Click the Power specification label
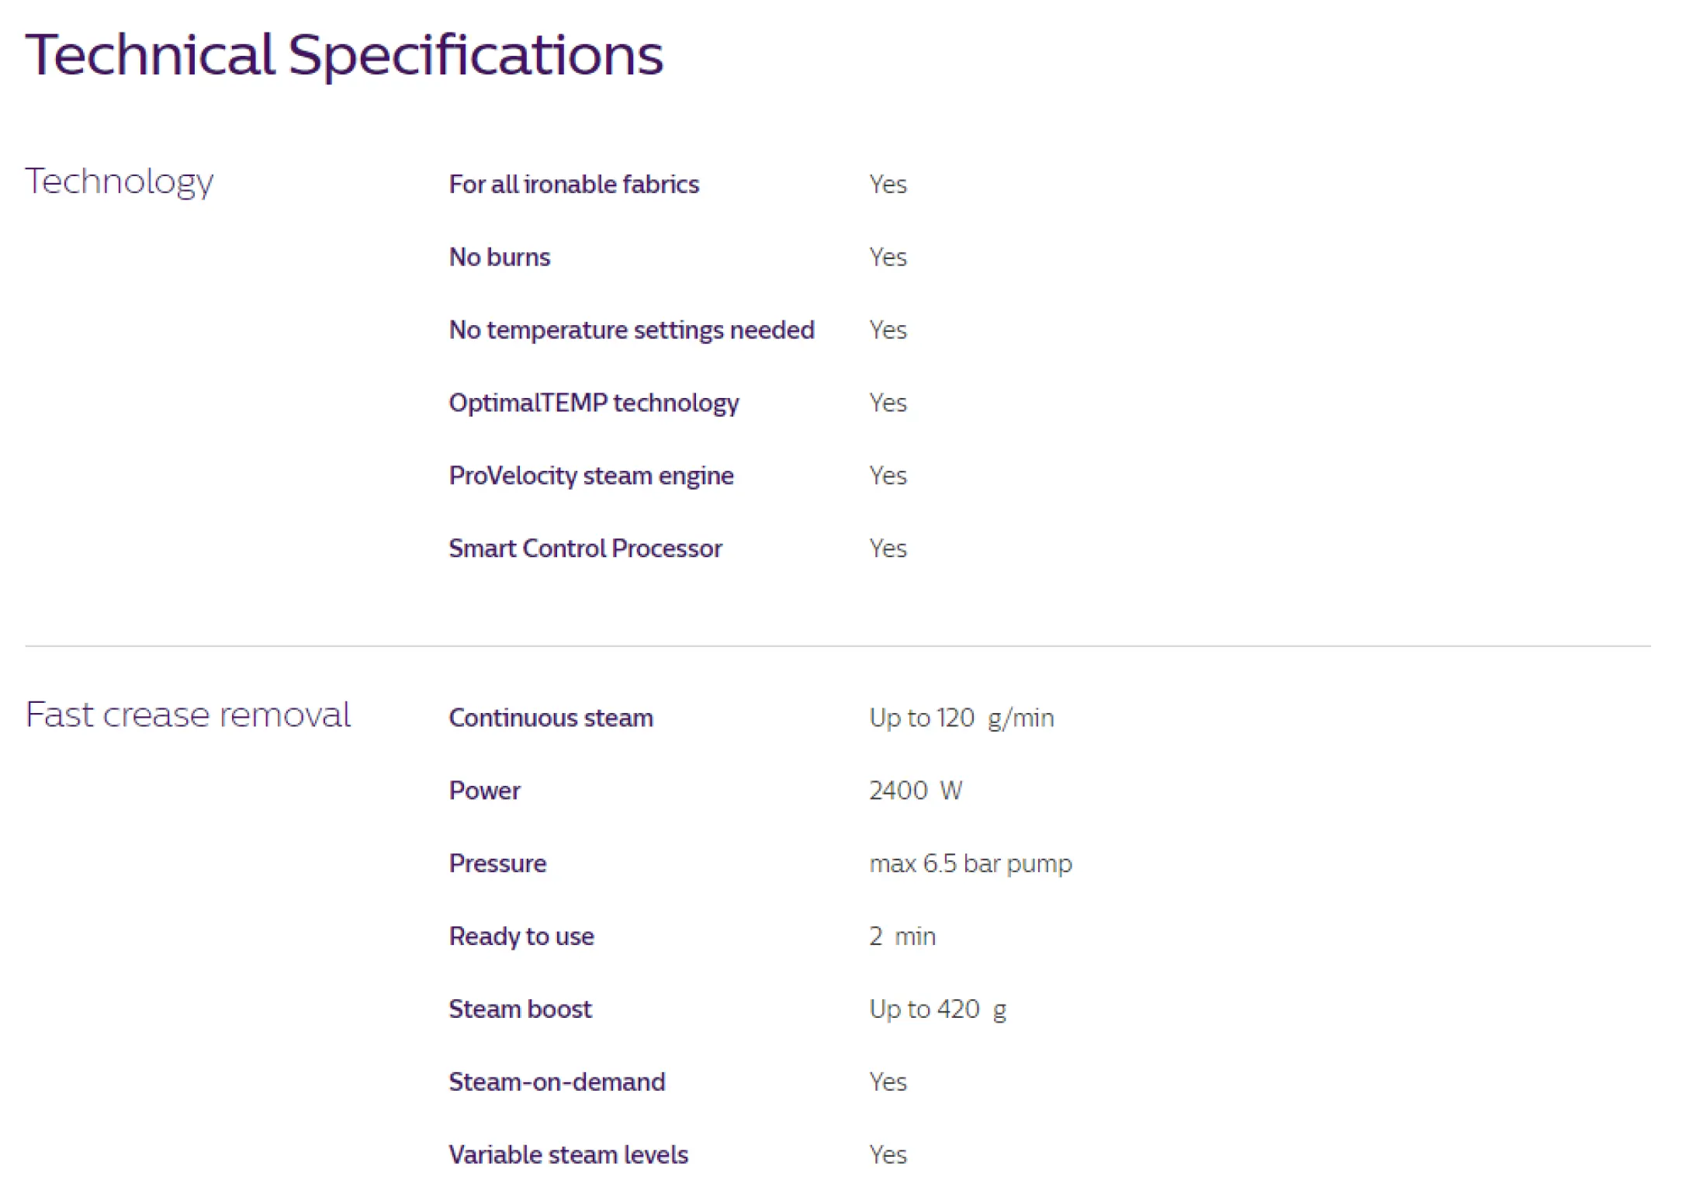This screenshot has width=1707, height=1194. pos(485,791)
